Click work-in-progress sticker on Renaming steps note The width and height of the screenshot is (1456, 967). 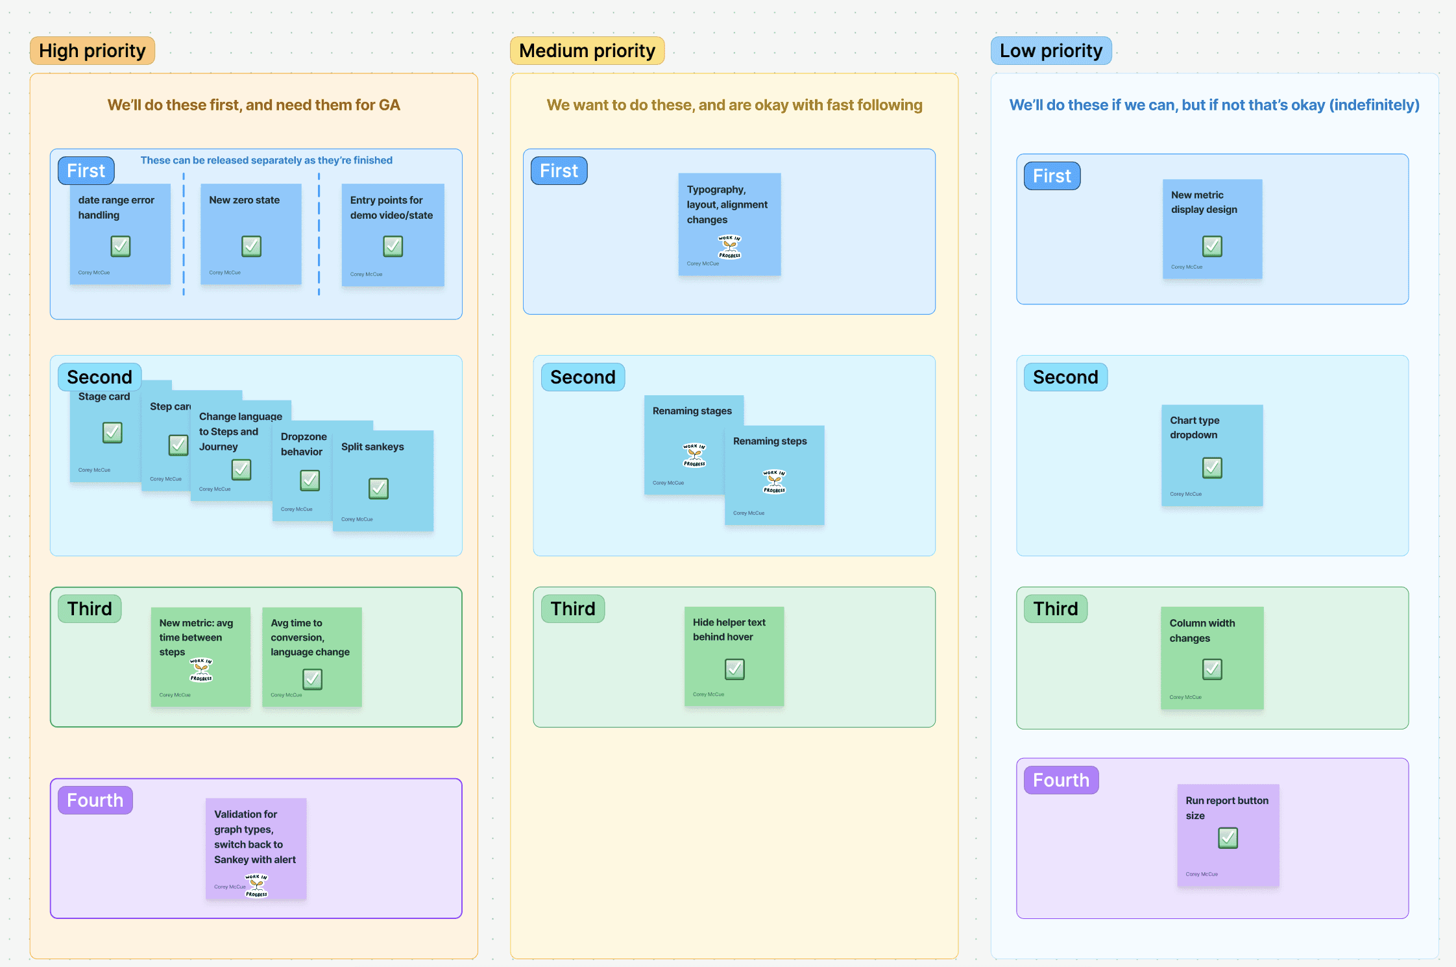coord(774,482)
